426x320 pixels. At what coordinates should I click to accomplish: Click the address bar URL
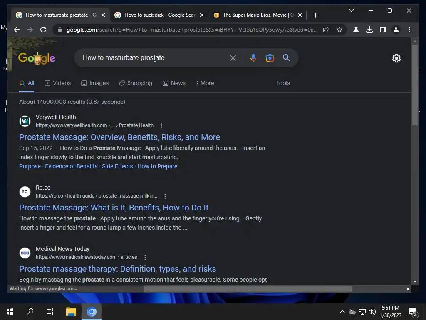(x=192, y=30)
